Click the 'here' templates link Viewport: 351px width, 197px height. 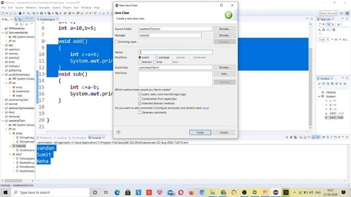point(206,108)
